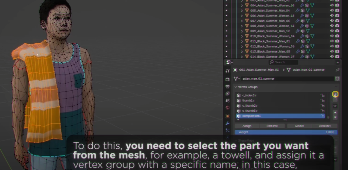Open the Tool properties tab icon
This screenshot has height=170, width=348.
point(227,70)
